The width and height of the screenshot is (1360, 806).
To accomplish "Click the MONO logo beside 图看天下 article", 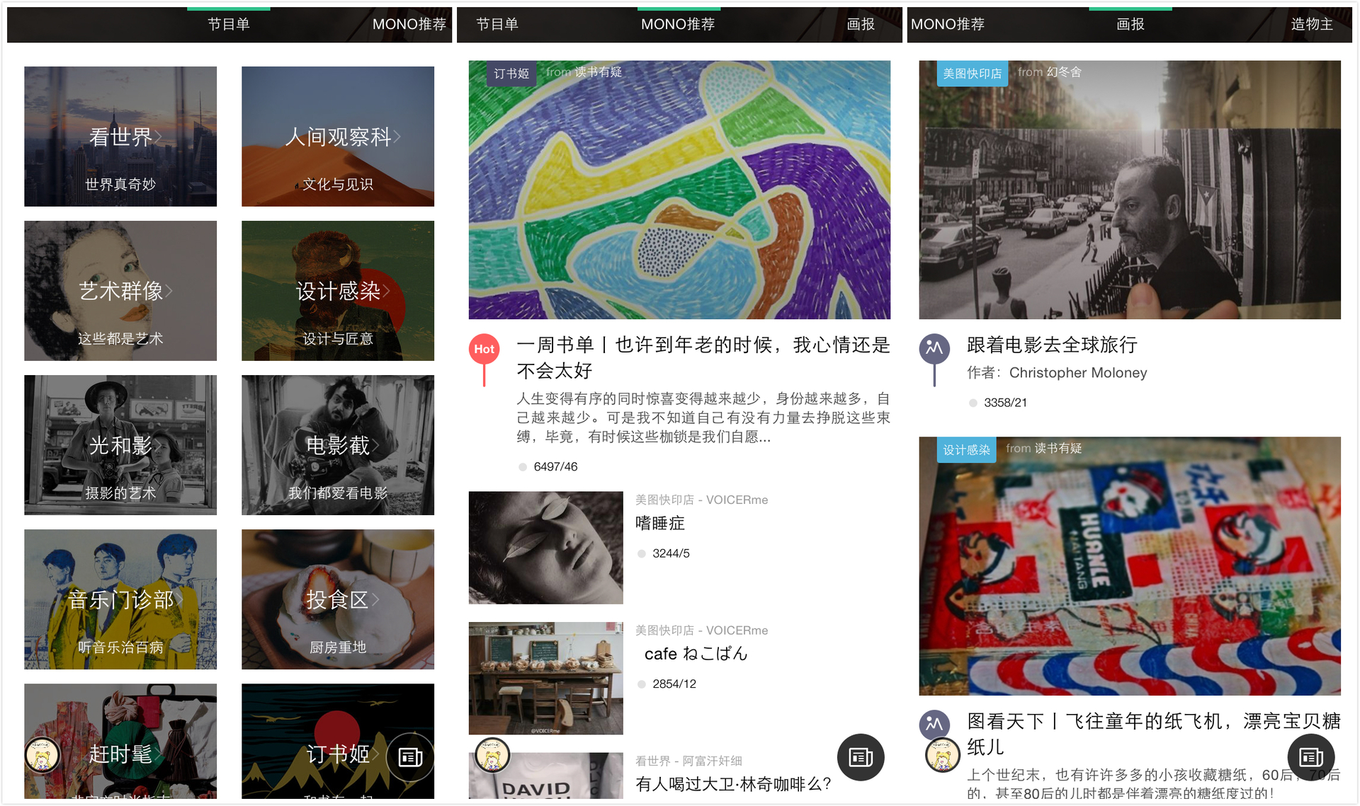I will [934, 723].
